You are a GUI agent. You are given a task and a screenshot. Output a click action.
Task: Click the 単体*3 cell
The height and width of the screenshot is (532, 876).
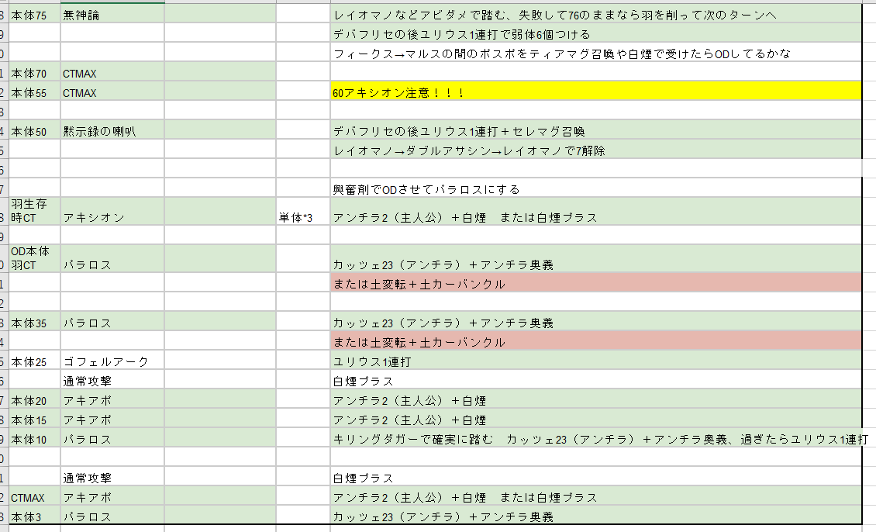point(303,211)
